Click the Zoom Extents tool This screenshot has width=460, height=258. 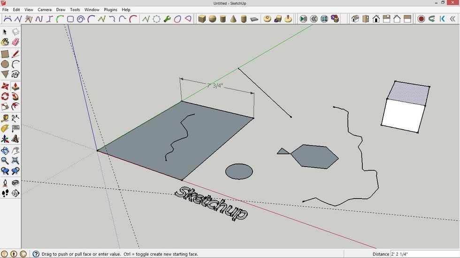point(15,161)
